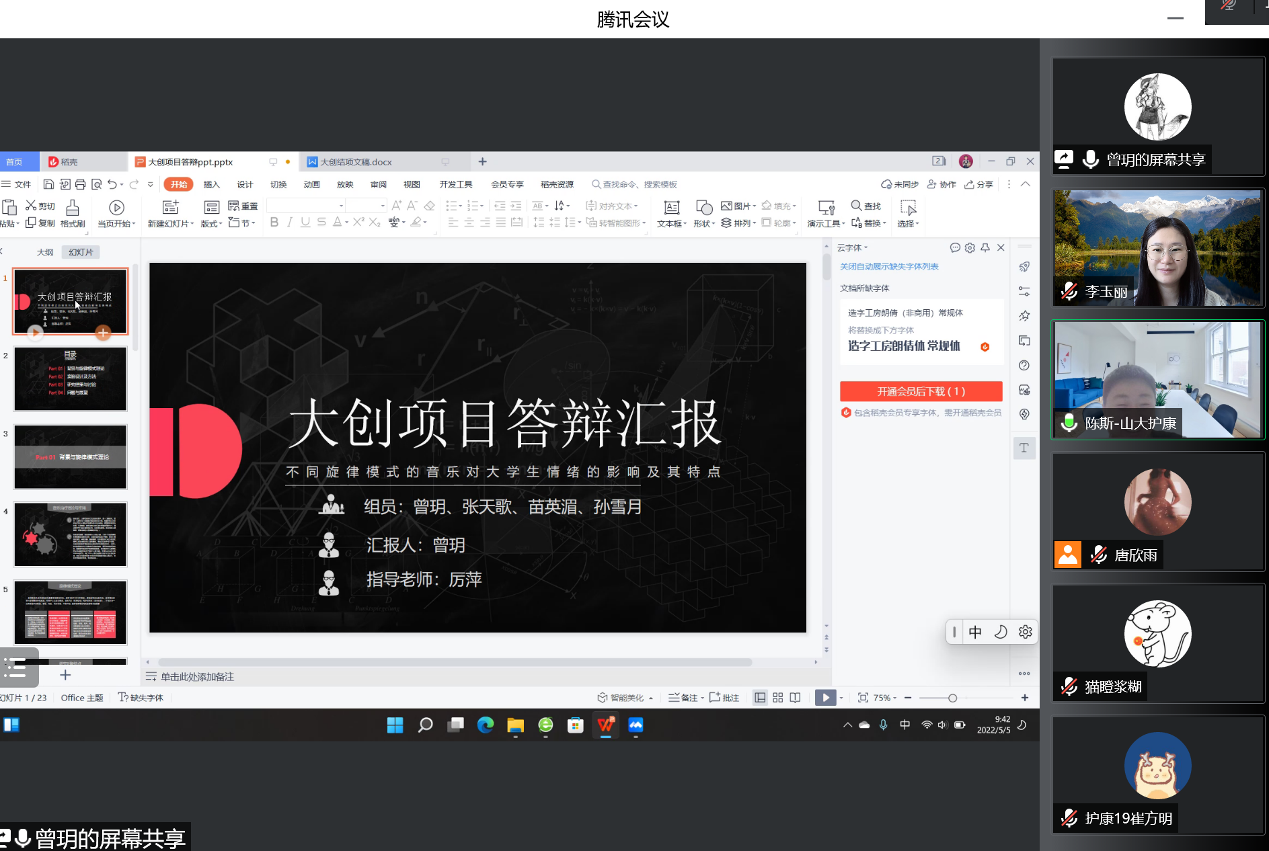The width and height of the screenshot is (1269, 851).
Task: Switch to slide sorter grid view
Action: (778, 698)
